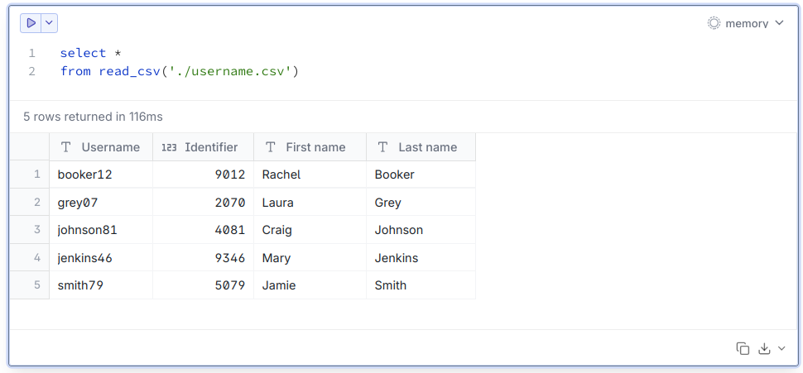Select the jenkins46 cell
Screen dimensions: 803x373
click(x=101, y=257)
